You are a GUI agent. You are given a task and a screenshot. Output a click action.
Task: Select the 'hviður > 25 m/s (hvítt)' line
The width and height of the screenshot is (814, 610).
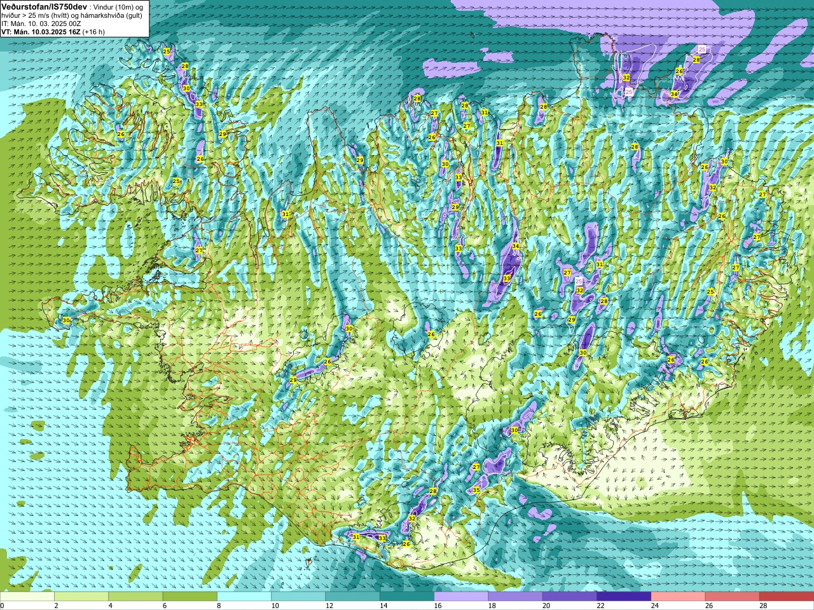(x=36, y=15)
